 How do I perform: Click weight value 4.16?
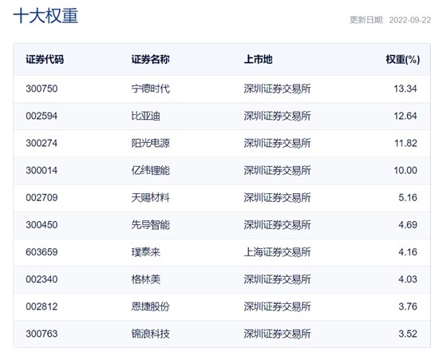click(x=408, y=252)
